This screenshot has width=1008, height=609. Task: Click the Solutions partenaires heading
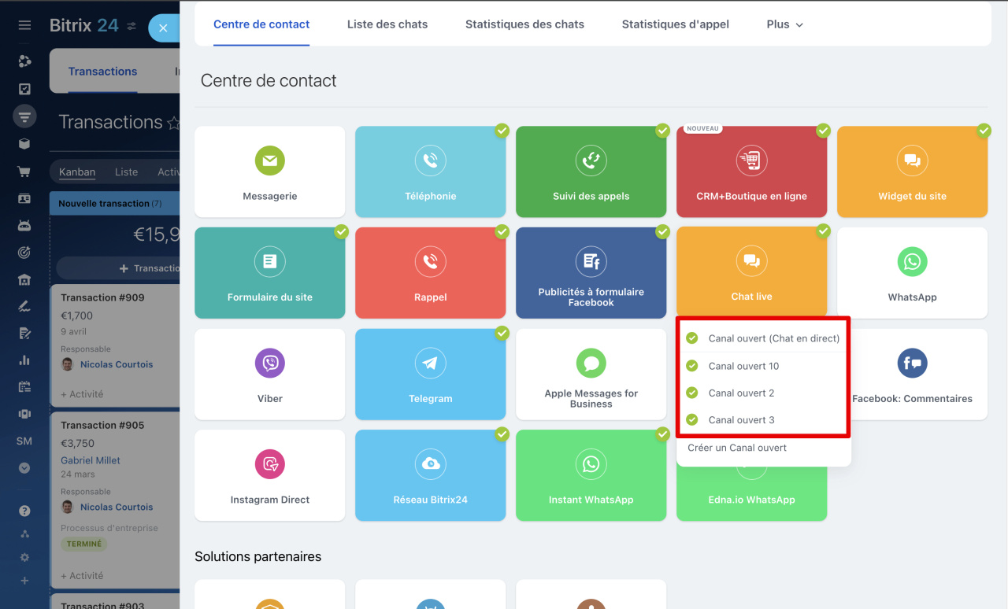click(x=258, y=556)
